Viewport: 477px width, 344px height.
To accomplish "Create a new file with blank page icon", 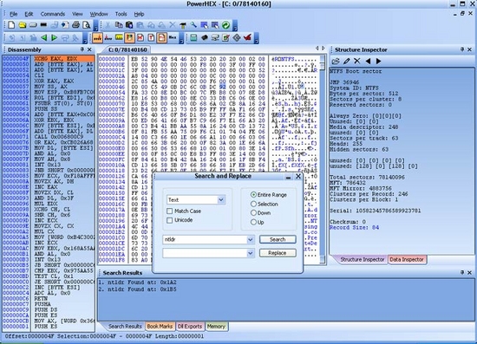I will click(x=11, y=25).
